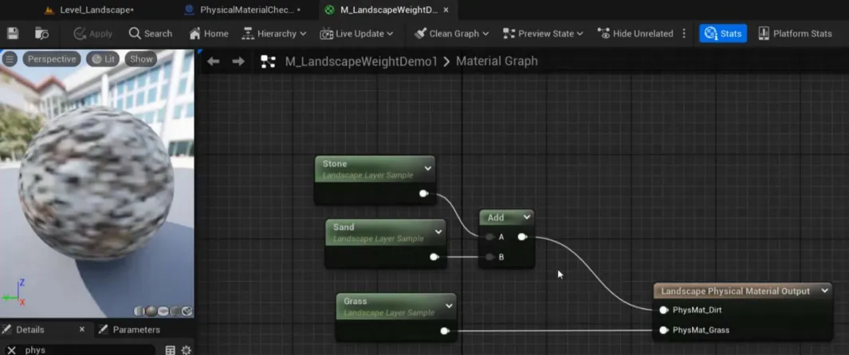Toggle the Stats button
This screenshot has height=355, width=849.
coord(723,33)
